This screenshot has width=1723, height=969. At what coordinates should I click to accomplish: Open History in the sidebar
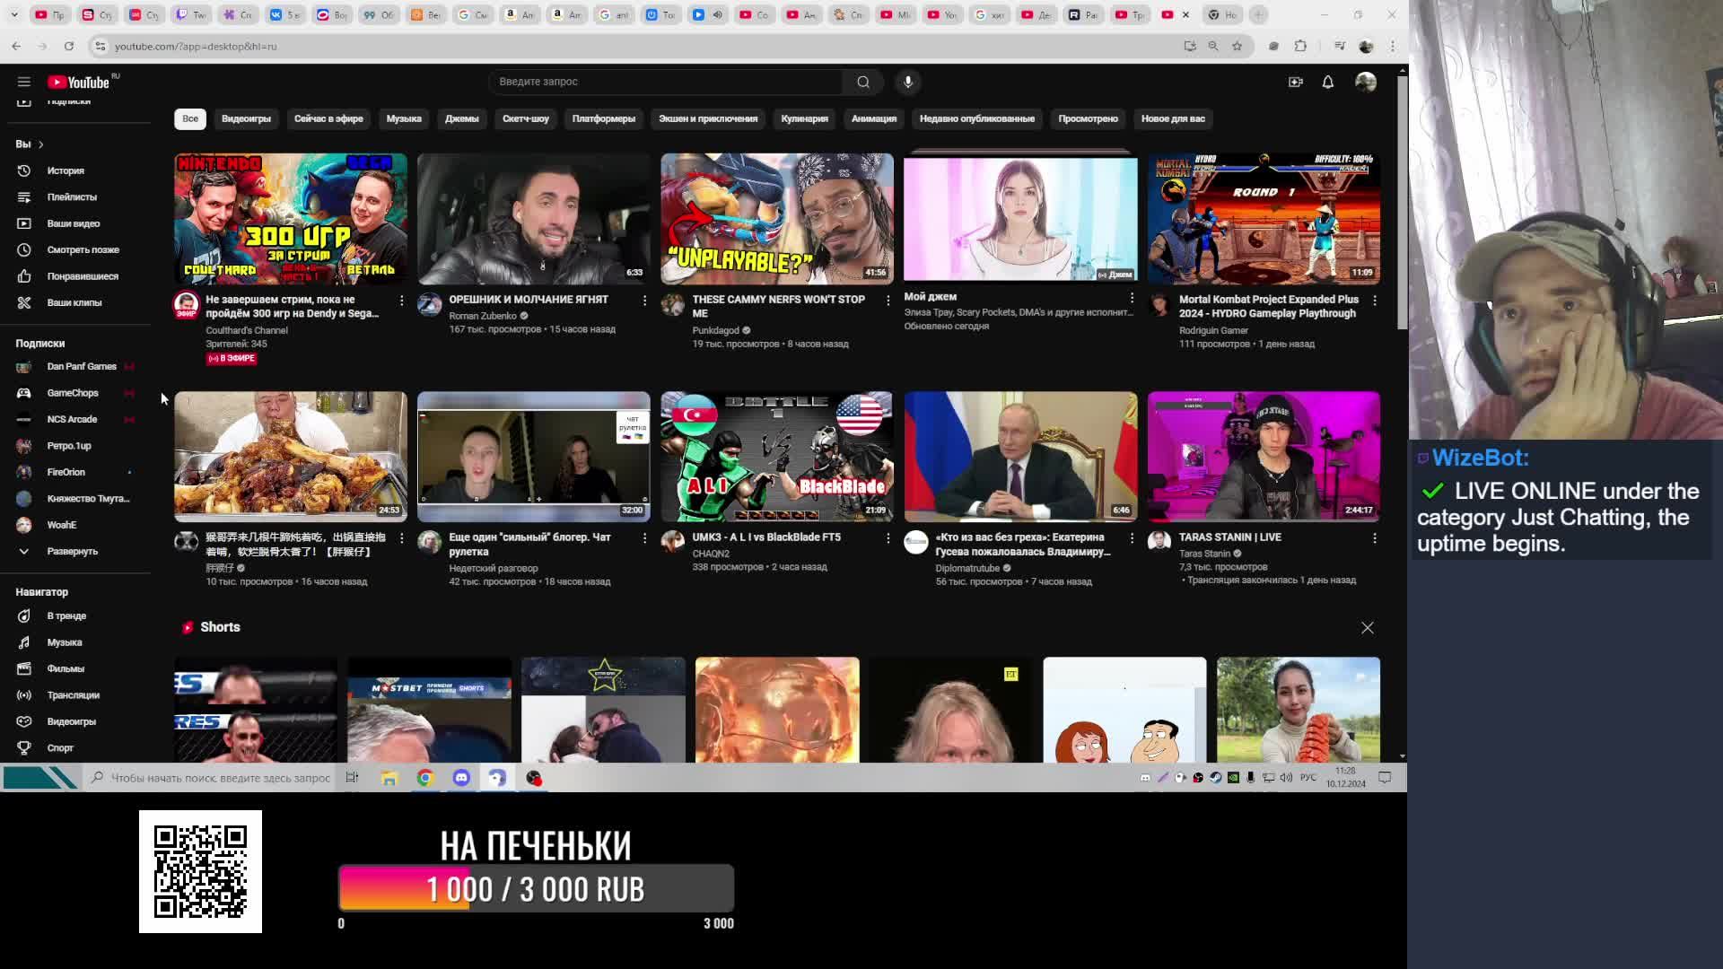tap(65, 170)
